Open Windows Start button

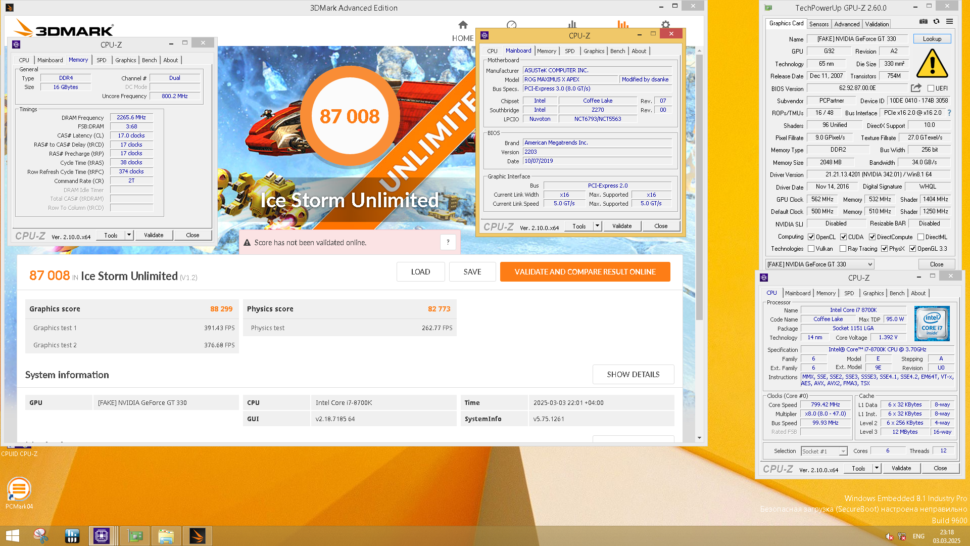coord(12,536)
